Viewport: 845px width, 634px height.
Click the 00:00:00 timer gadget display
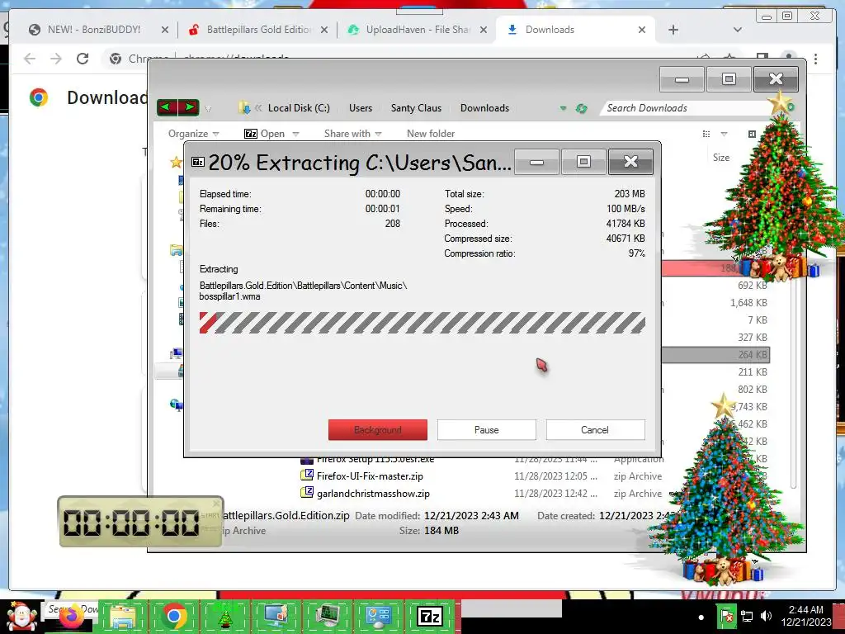[x=131, y=523]
